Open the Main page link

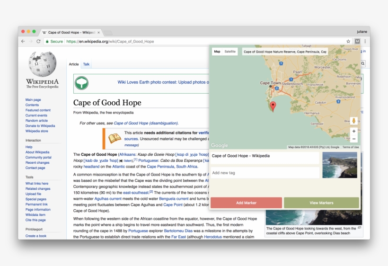pos(33,100)
